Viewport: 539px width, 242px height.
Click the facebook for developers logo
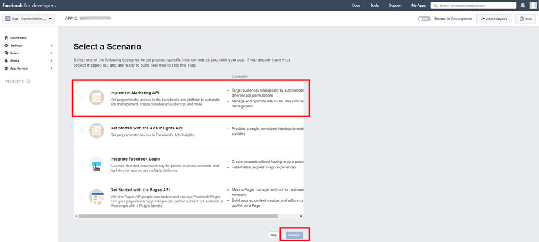[29, 6]
